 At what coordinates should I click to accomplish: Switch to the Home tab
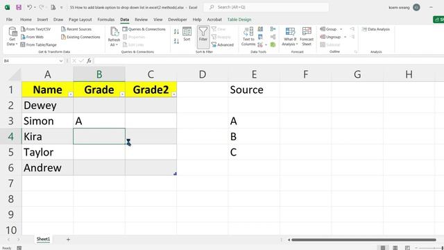(x=26, y=19)
